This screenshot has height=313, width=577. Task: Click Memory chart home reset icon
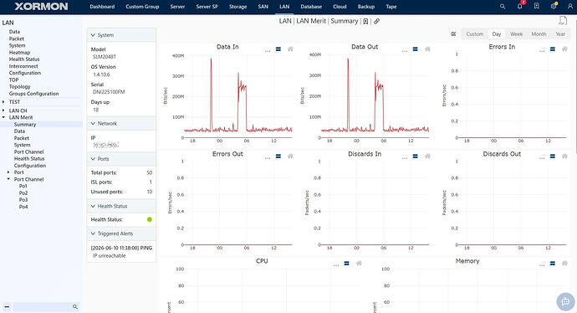pyautogui.click(x=564, y=264)
